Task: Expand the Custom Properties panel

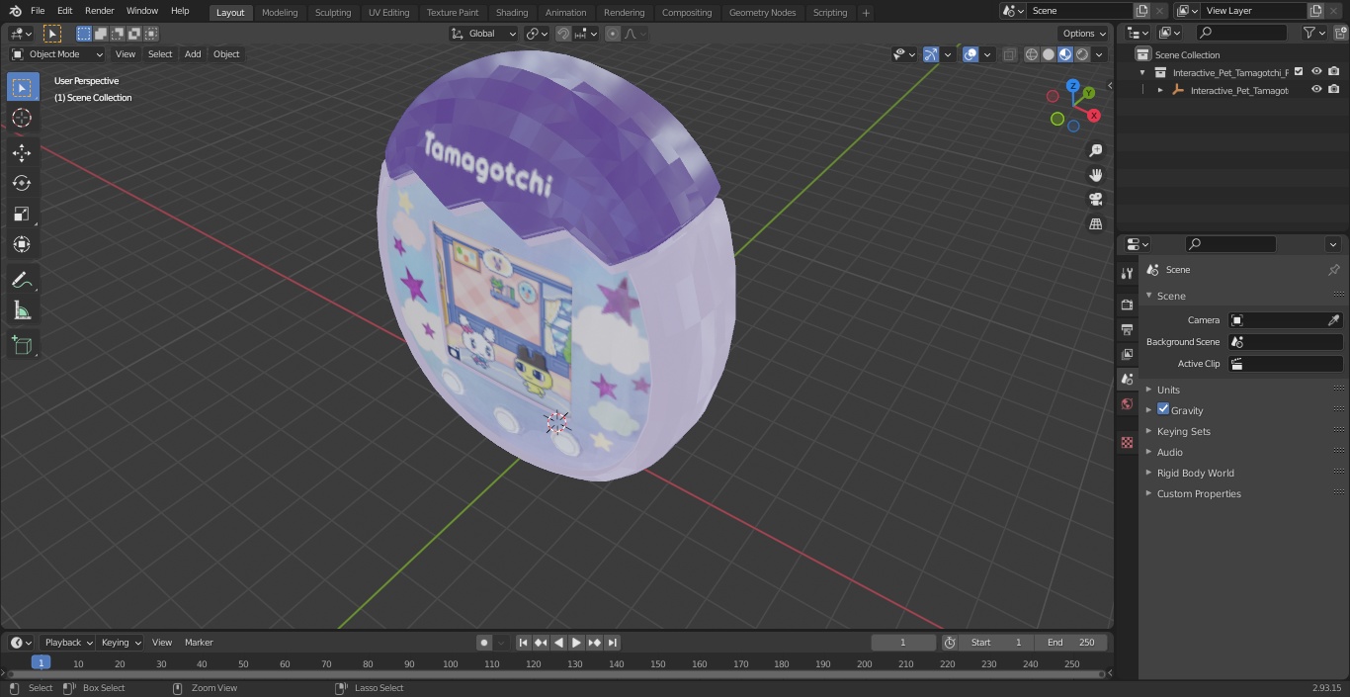Action: point(1199,493)
